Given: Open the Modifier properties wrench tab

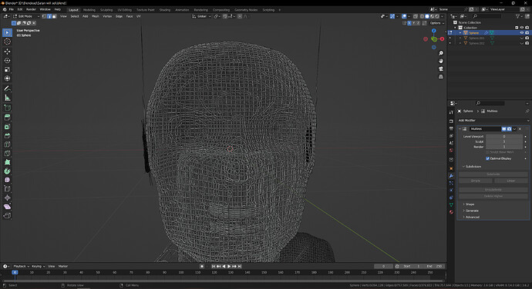Looking at the screenshot, I should point(451,176).
